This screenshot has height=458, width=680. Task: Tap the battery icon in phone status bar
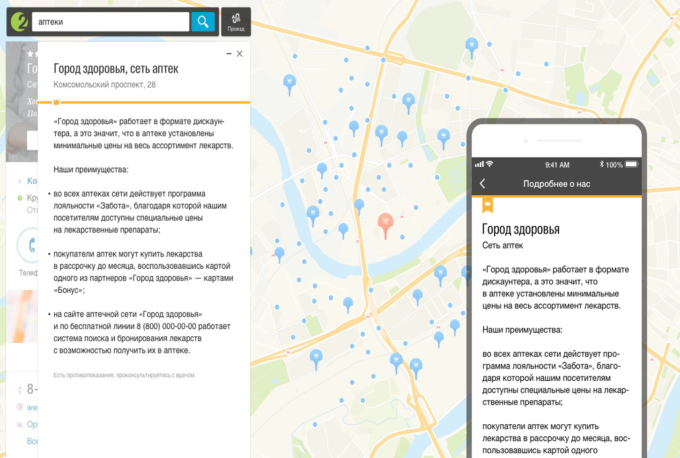[x=631, y=164]
